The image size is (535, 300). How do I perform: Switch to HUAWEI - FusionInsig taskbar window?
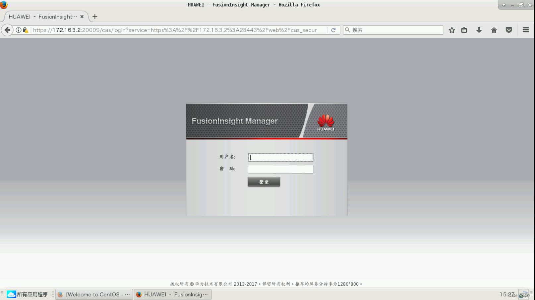click(172, 294)
